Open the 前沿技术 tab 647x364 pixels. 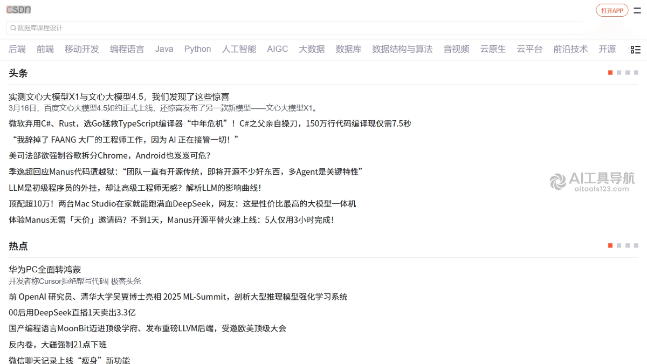coord(571,49)
